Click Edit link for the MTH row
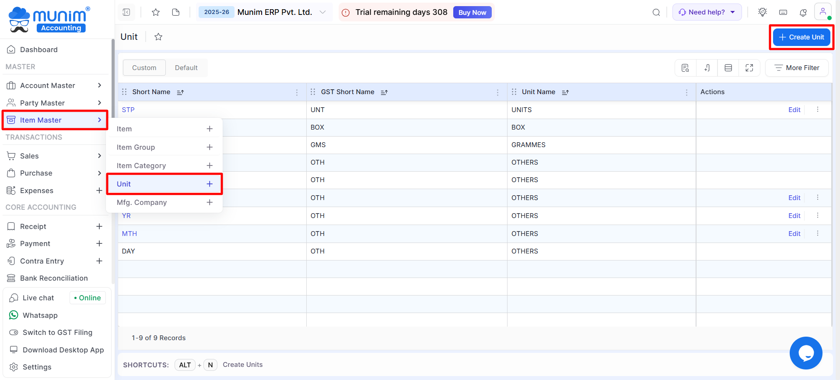 (794, 234)
